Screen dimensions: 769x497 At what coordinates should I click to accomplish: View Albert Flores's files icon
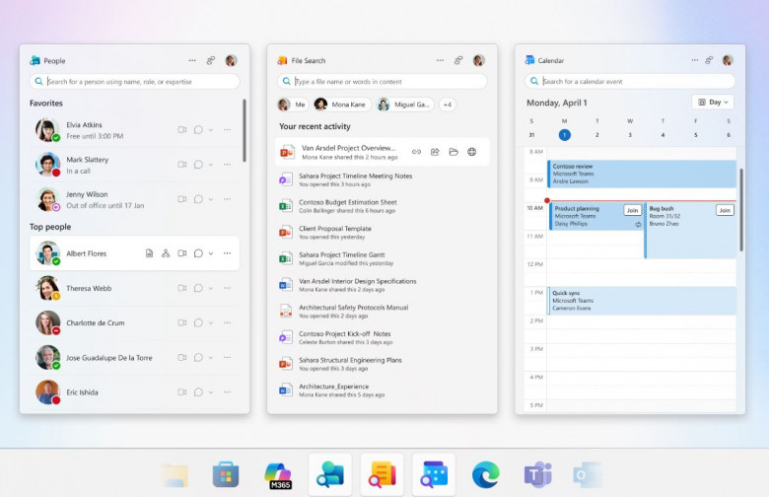(x=149, y=253)
